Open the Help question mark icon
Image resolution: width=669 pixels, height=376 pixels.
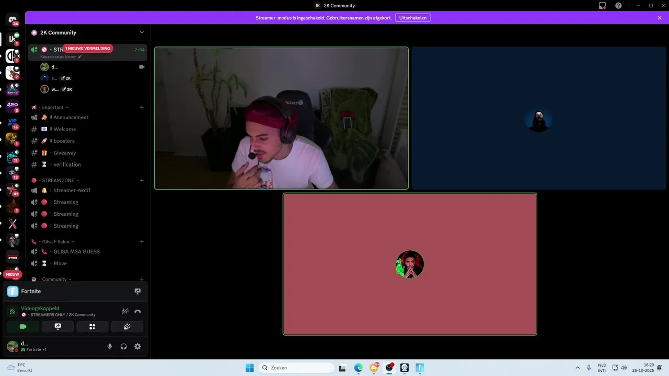(618, 6)
